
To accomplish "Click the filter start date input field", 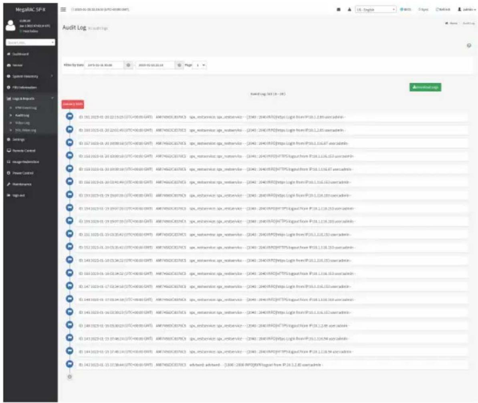I will click(104, 65).
